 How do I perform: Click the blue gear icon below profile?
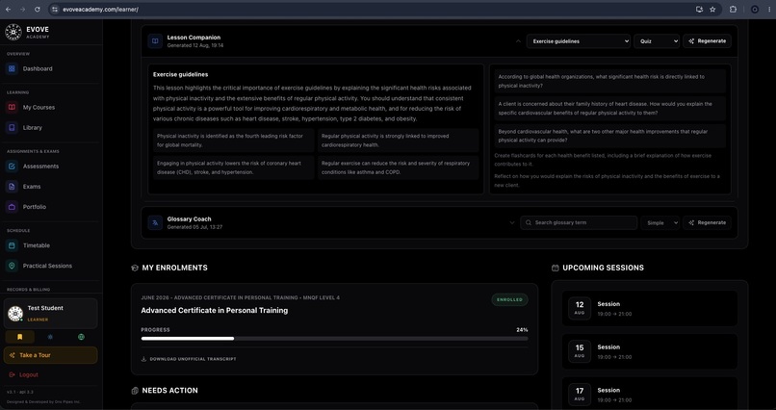(50, 337)
